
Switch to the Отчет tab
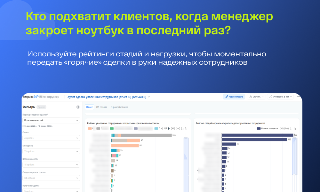click(x=89, y=107)
